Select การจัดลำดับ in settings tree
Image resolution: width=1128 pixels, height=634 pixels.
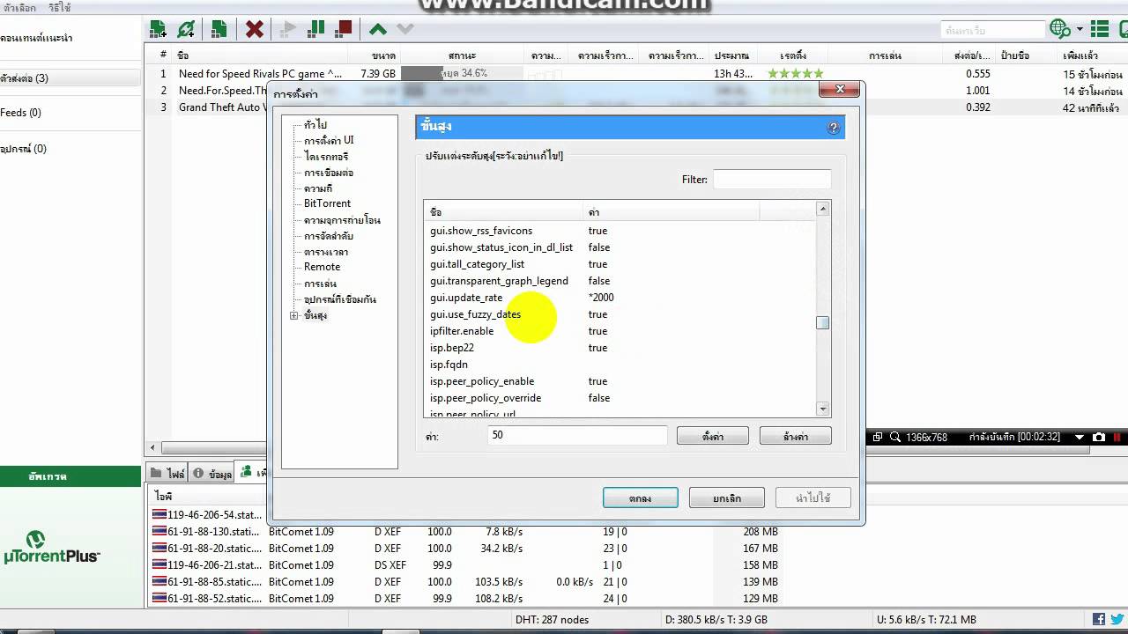point(329,236)
